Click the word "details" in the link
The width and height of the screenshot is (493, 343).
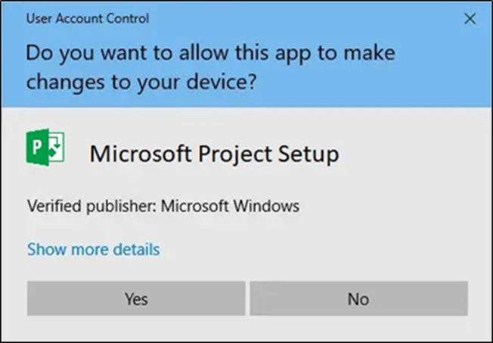pyautogui.click(x=136, y=249)
